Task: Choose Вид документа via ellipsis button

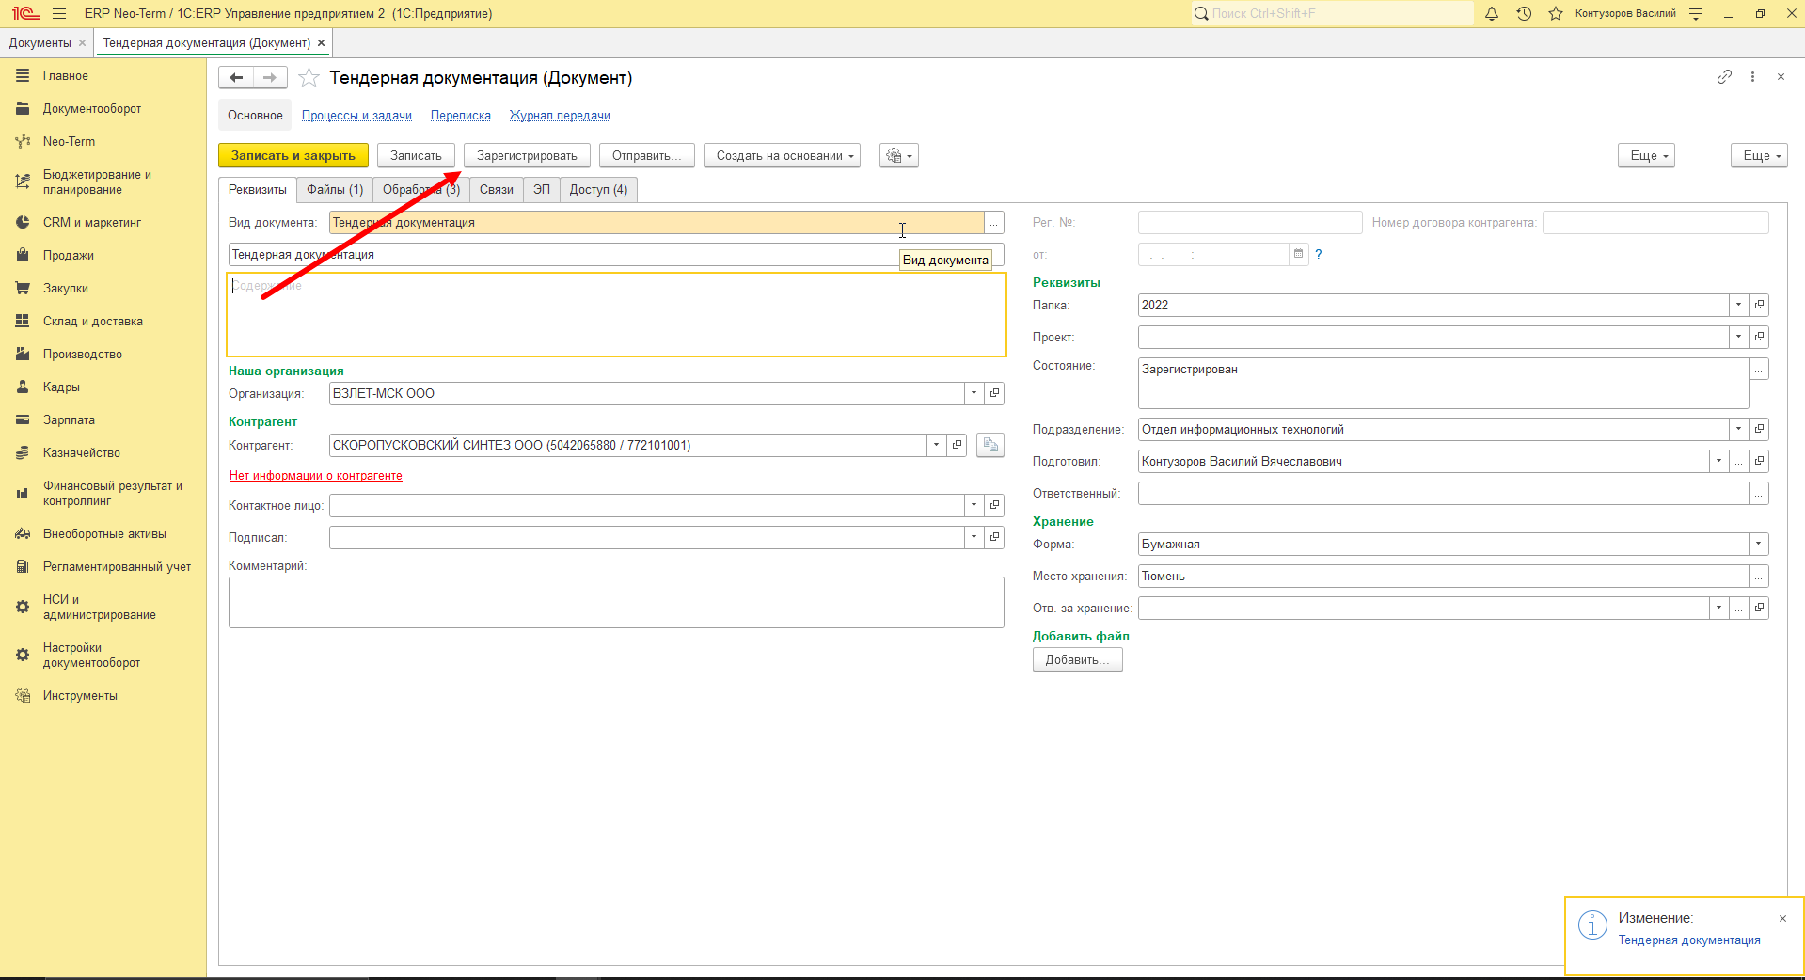Action: [x=994, y=223]
